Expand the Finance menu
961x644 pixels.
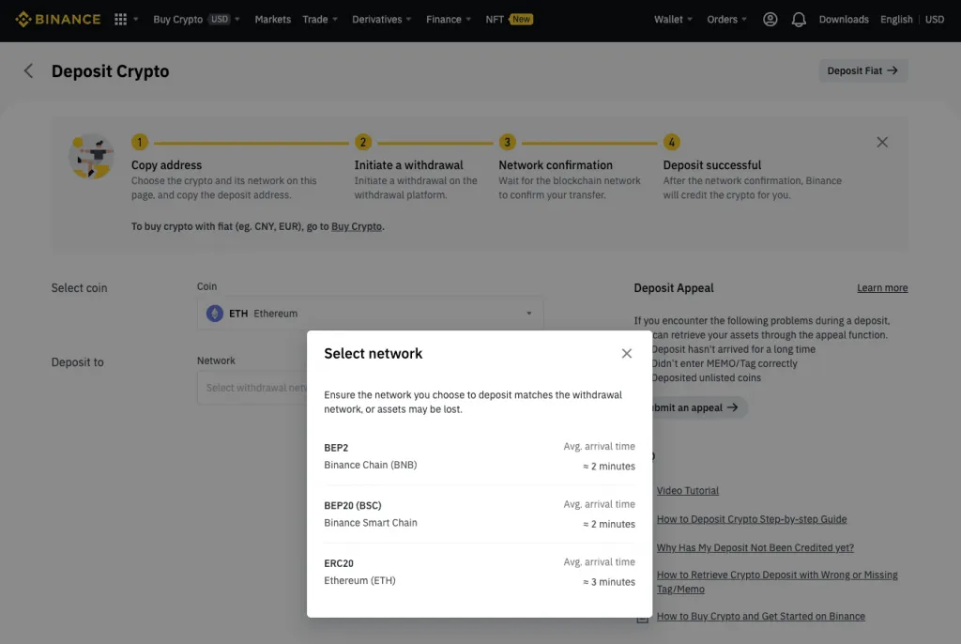point(449,19)
